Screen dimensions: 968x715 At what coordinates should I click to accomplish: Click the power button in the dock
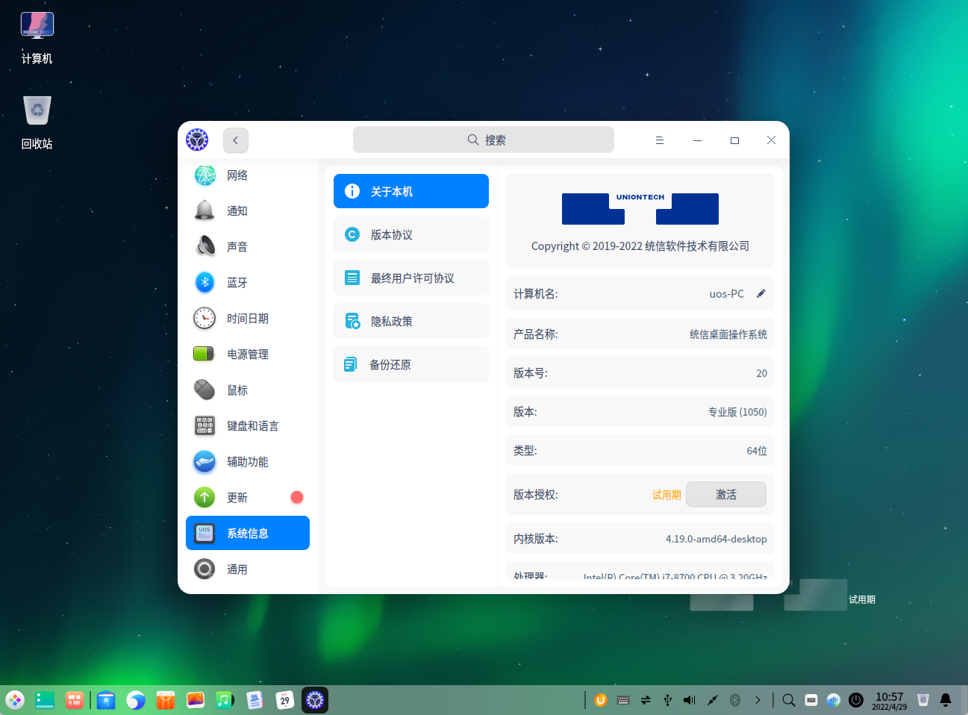[x=856, y=700]
